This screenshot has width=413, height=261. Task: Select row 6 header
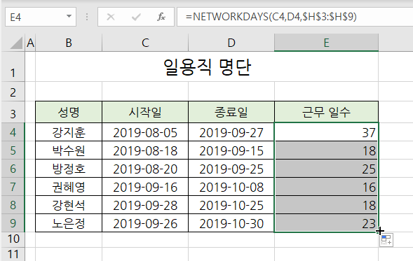coord(13,168)
